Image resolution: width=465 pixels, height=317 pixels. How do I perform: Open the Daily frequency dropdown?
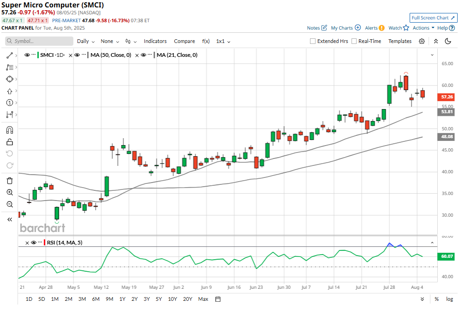(86, 41)
